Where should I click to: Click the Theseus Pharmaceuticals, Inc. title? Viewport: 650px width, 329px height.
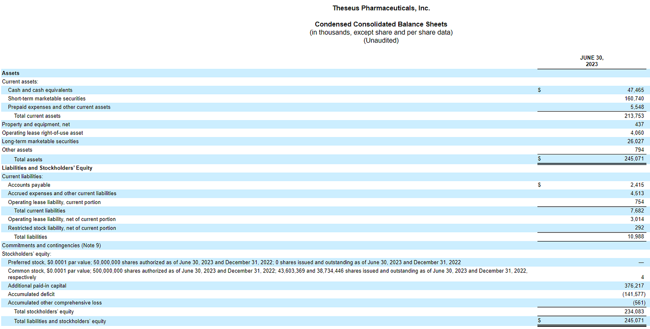click(x=381, y=8)
